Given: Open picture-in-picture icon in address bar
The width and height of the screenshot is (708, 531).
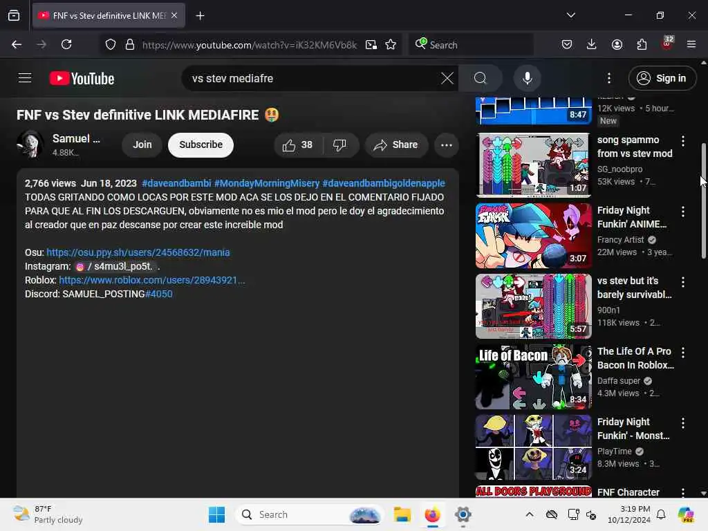Looking at the screenshot, I should pyautogui.click(x=371, y=44).
